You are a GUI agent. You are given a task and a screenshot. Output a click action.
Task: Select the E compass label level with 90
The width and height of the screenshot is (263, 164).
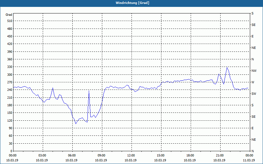click(x=252, y=128)
